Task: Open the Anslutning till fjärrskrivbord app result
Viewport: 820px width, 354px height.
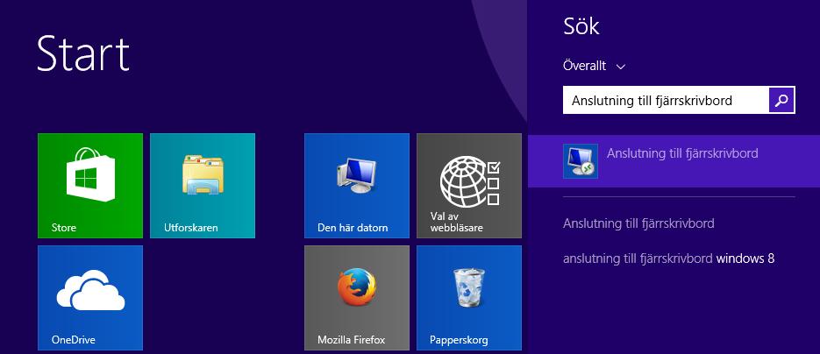Action: click(x=674, y=161)
